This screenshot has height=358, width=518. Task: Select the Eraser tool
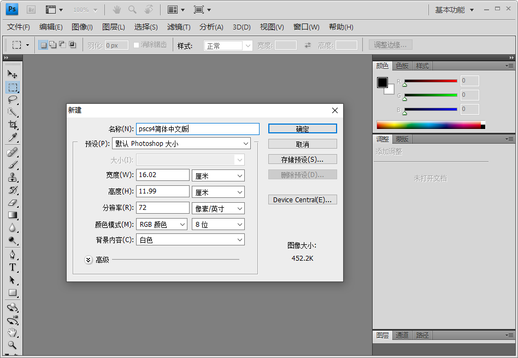click(13, 202)
